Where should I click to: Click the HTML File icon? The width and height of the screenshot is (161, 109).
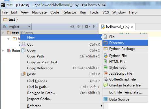pos(106,61)
